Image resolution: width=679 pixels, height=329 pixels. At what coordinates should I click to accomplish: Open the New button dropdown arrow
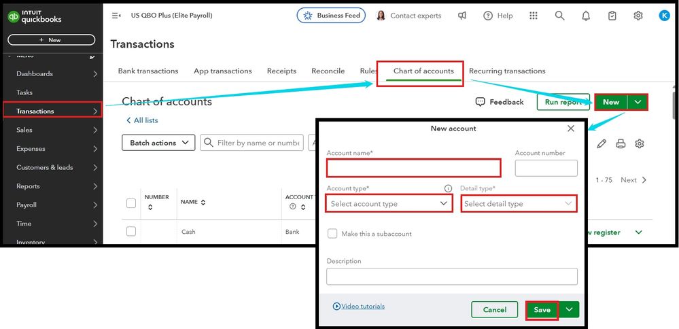coord(637,102)
